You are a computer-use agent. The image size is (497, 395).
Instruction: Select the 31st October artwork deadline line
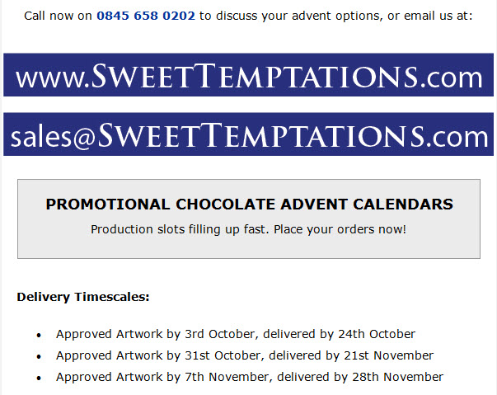(x=245, y=355)
